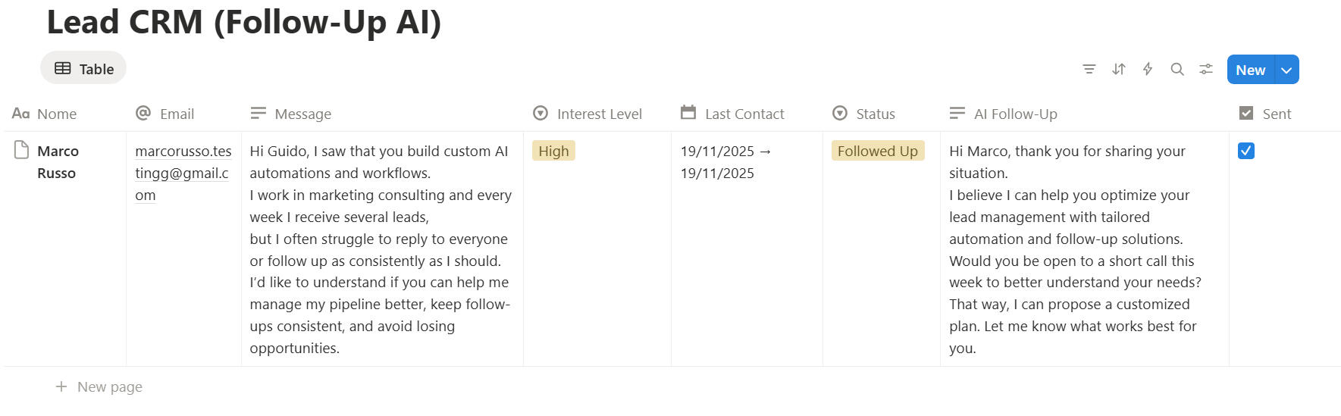Open view settings sliders icon
The image size is (1341, 416).
click(1206, 70)
